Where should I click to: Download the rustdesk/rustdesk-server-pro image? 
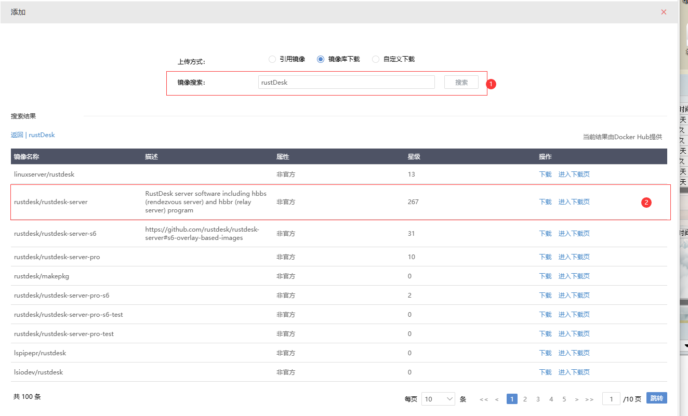(545, 257)
